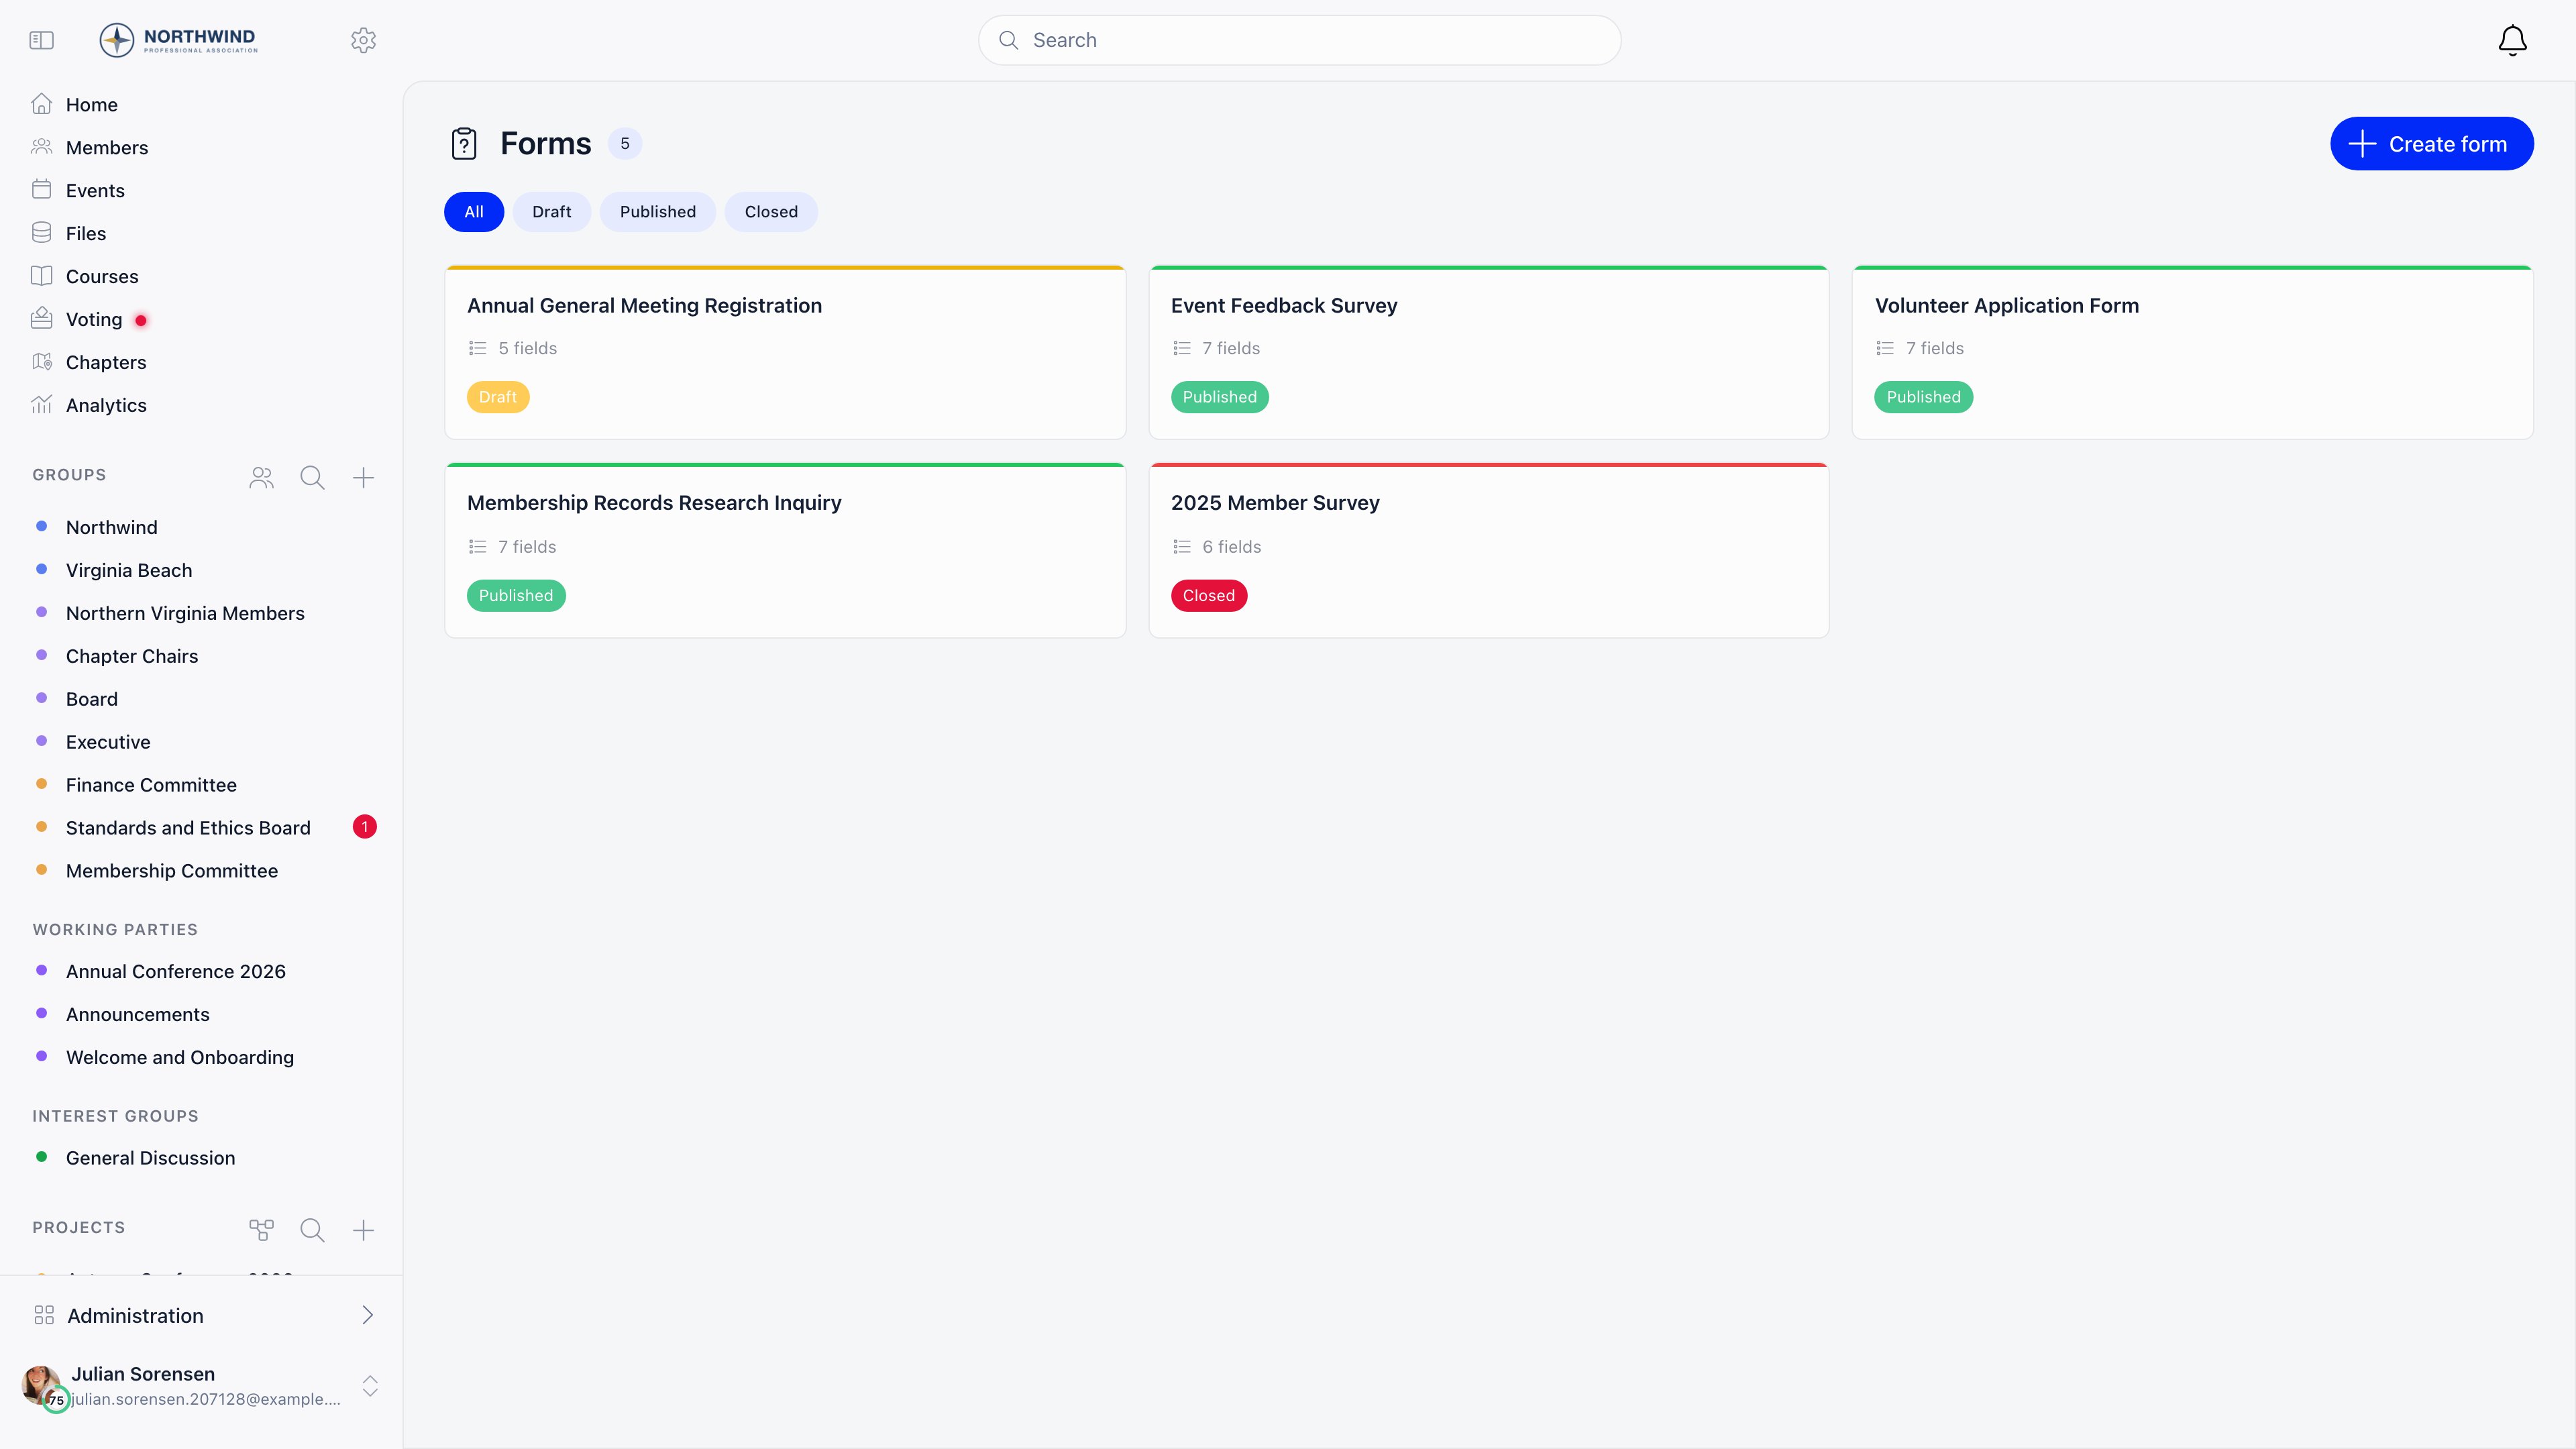This screenshot has height=1449, width=2576.
Task: Click the Home house icon
Action: (x=41, y=104)
